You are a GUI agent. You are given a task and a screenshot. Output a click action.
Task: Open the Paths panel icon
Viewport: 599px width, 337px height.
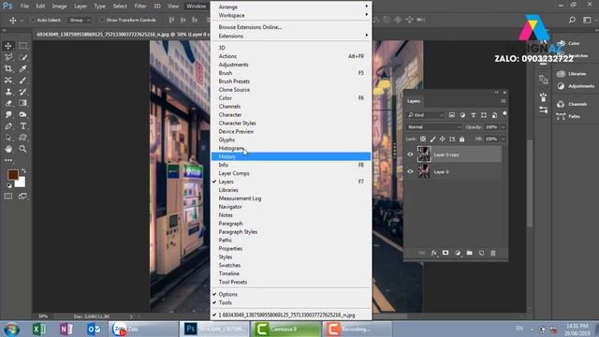[x=561, y=116]
